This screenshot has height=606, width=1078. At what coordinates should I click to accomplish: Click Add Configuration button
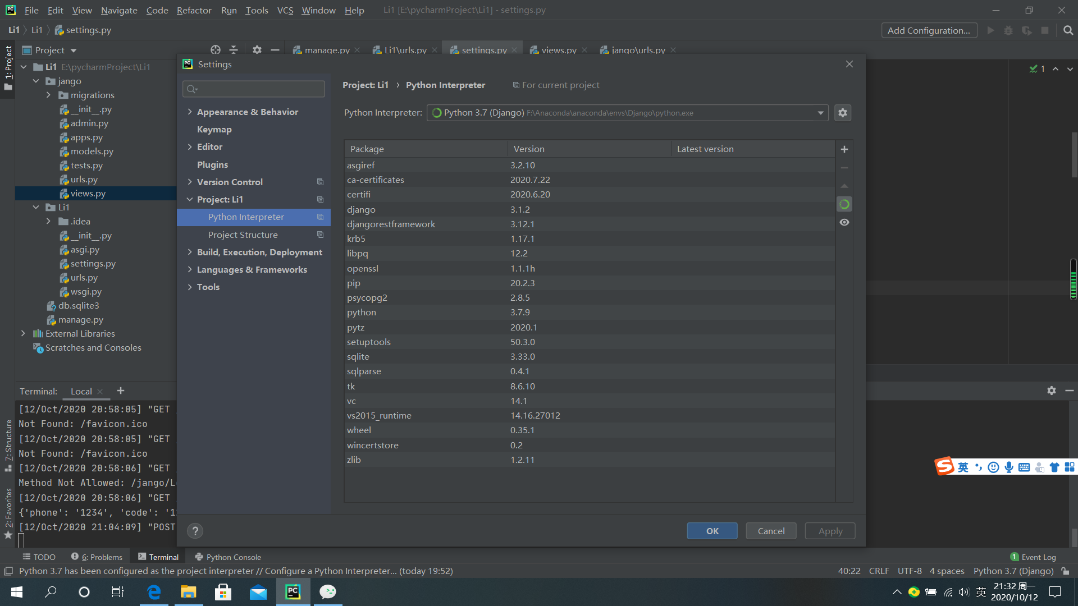tap(929, 30)
